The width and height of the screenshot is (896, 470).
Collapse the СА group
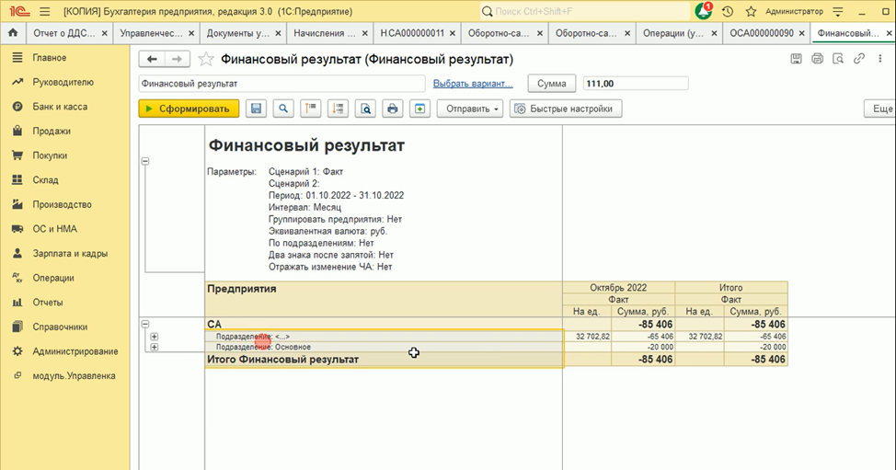tap(145, 325)
